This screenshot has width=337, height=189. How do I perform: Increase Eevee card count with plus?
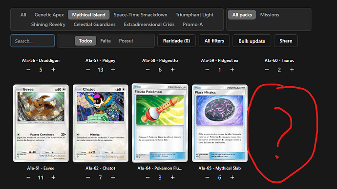53,177
